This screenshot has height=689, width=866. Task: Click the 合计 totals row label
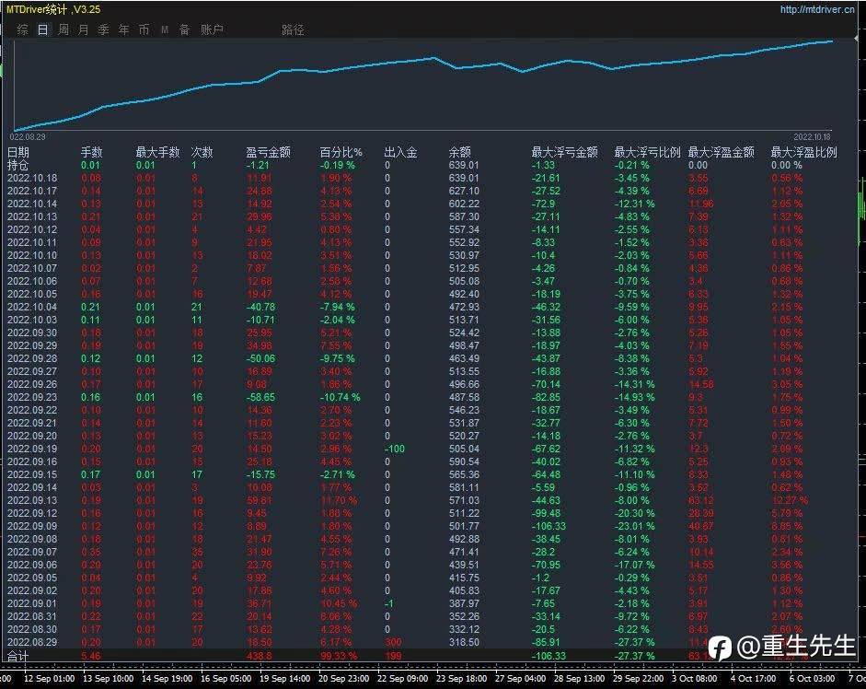click(x=18, y=656)
